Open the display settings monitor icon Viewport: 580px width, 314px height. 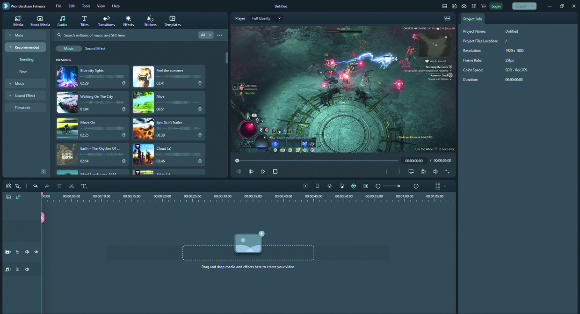pos(411,172)
